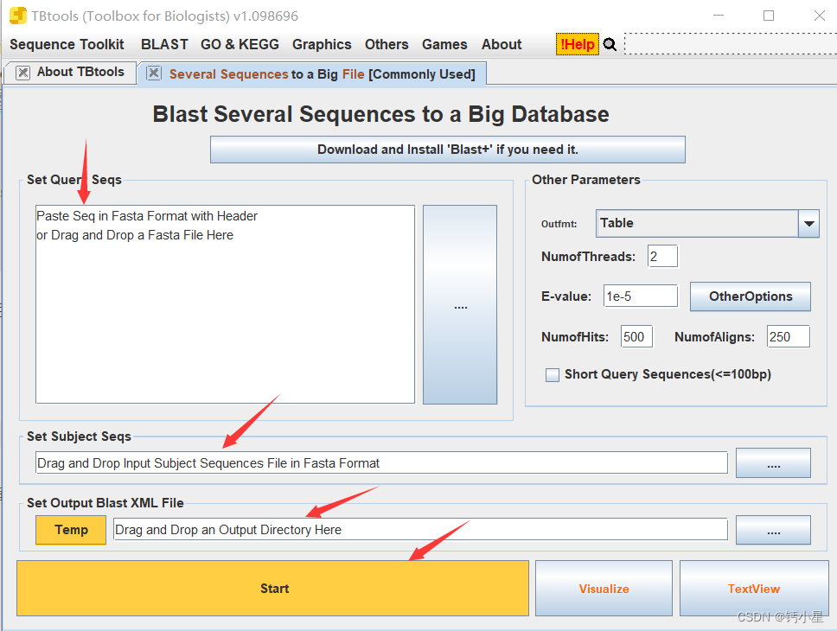Open the Games menu
Image resolution: width=837 pixels, height=631 pixels.
pos(444,44)
